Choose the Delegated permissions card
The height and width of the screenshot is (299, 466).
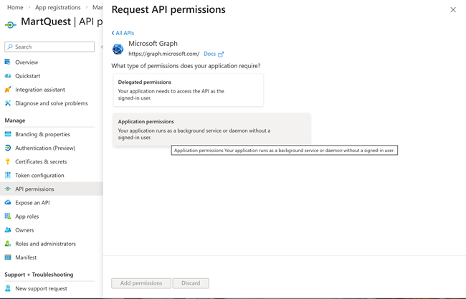tap(189, 90)
